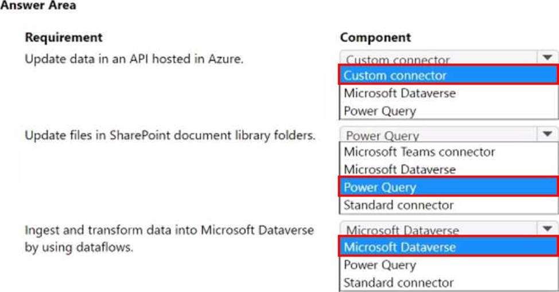Viewport: 559px width, 292px height.
Task: Select highlighted Microsoft Dataverse in third list
Action: pos(448,246)
